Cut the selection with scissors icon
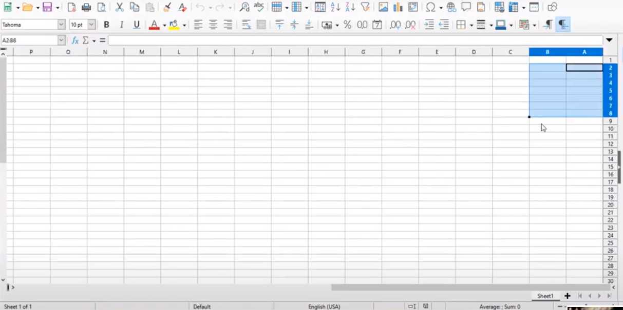 pyautogui.click(x=120, y=7)
